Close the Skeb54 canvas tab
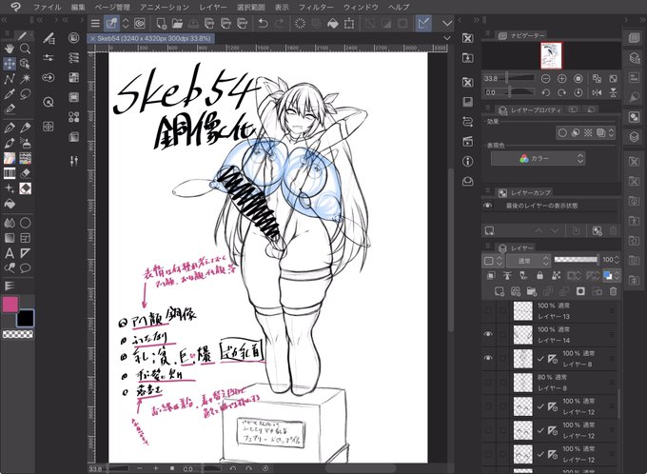 pyautogui.click(x=92, y=38)
